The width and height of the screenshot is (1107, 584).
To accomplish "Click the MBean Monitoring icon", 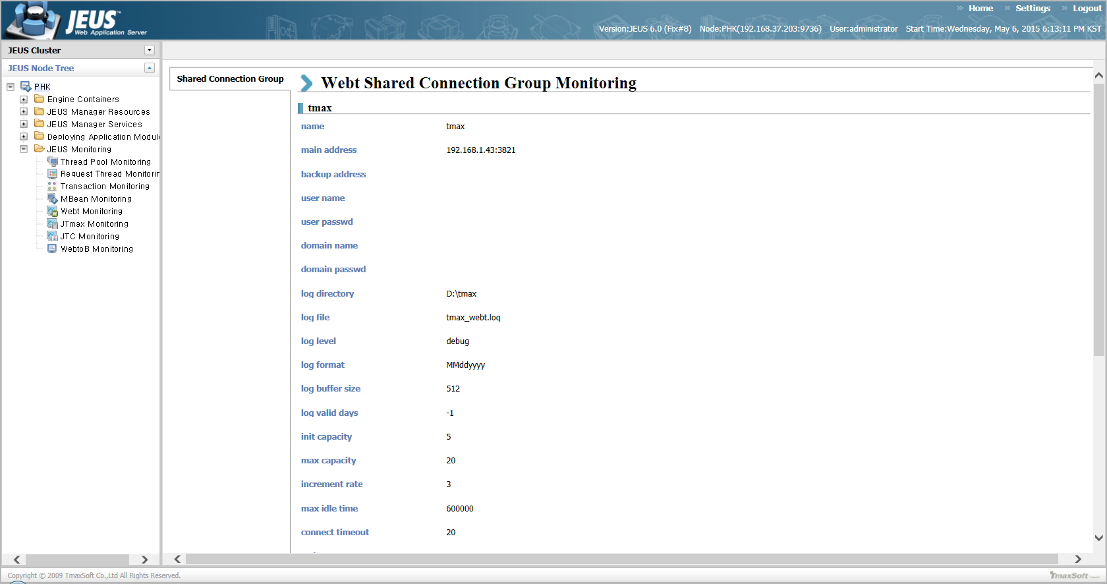I will pyautogui.click(x=52, y=199).
